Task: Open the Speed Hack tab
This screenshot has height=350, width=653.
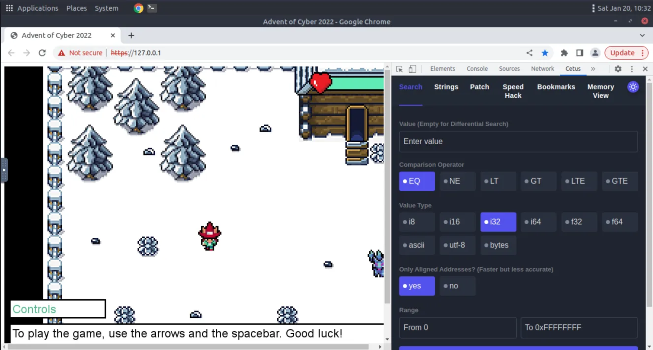Action: click(513, 91)
